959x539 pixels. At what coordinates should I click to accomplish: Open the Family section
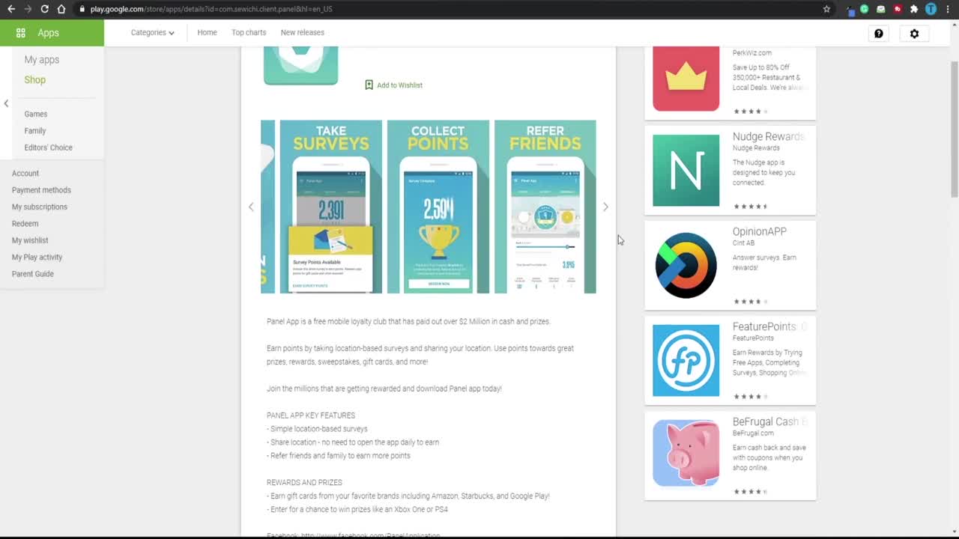coord(34,130)
